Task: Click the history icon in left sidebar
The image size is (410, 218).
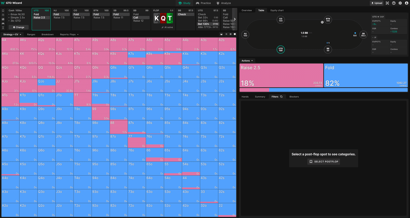Action: click(3, 15)
